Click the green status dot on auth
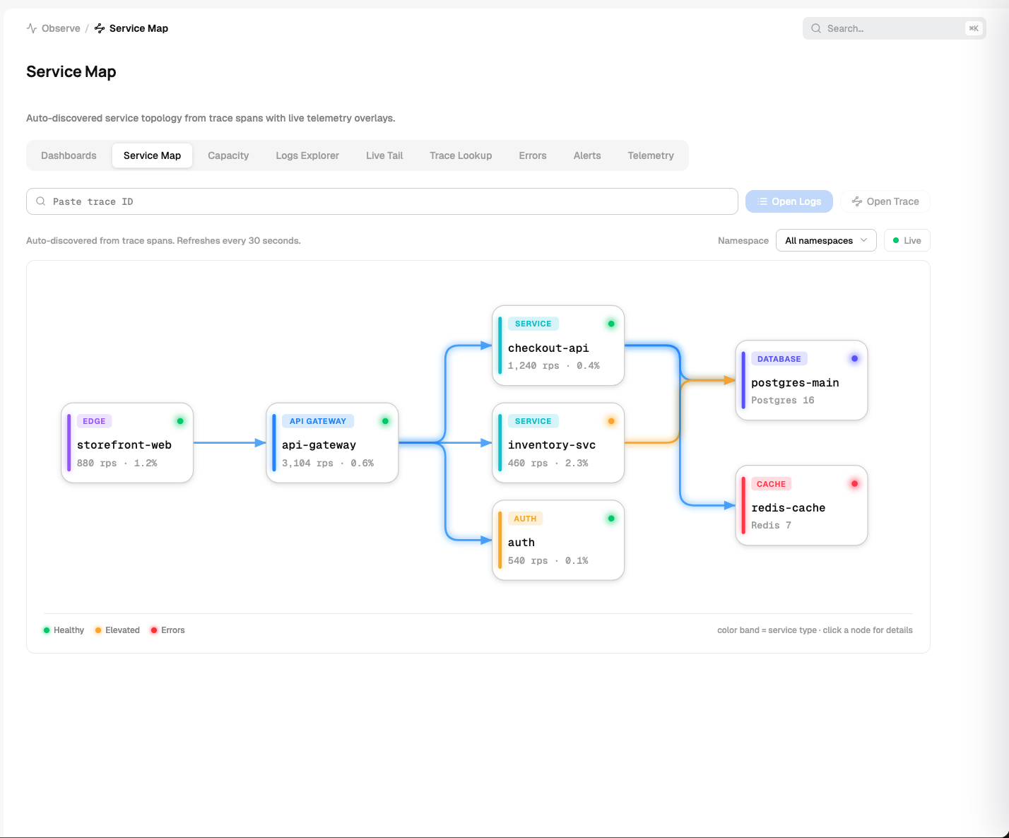Screen dimensions: 1009x838 (x=611, y=519)
